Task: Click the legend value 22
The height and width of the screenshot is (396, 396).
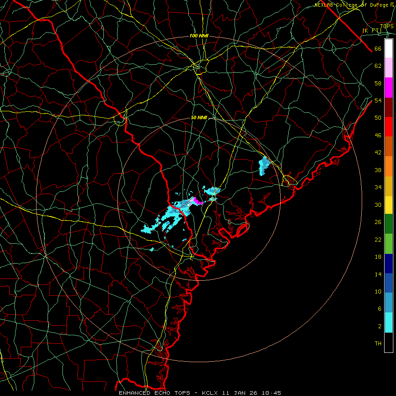Action: [x=378, y=239]
